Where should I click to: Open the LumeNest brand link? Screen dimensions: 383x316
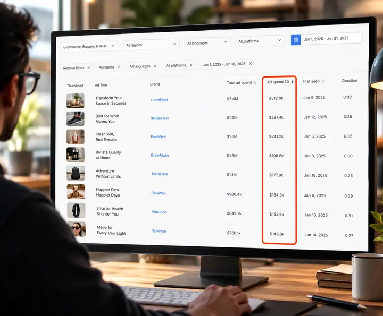[x=159, y=100]
